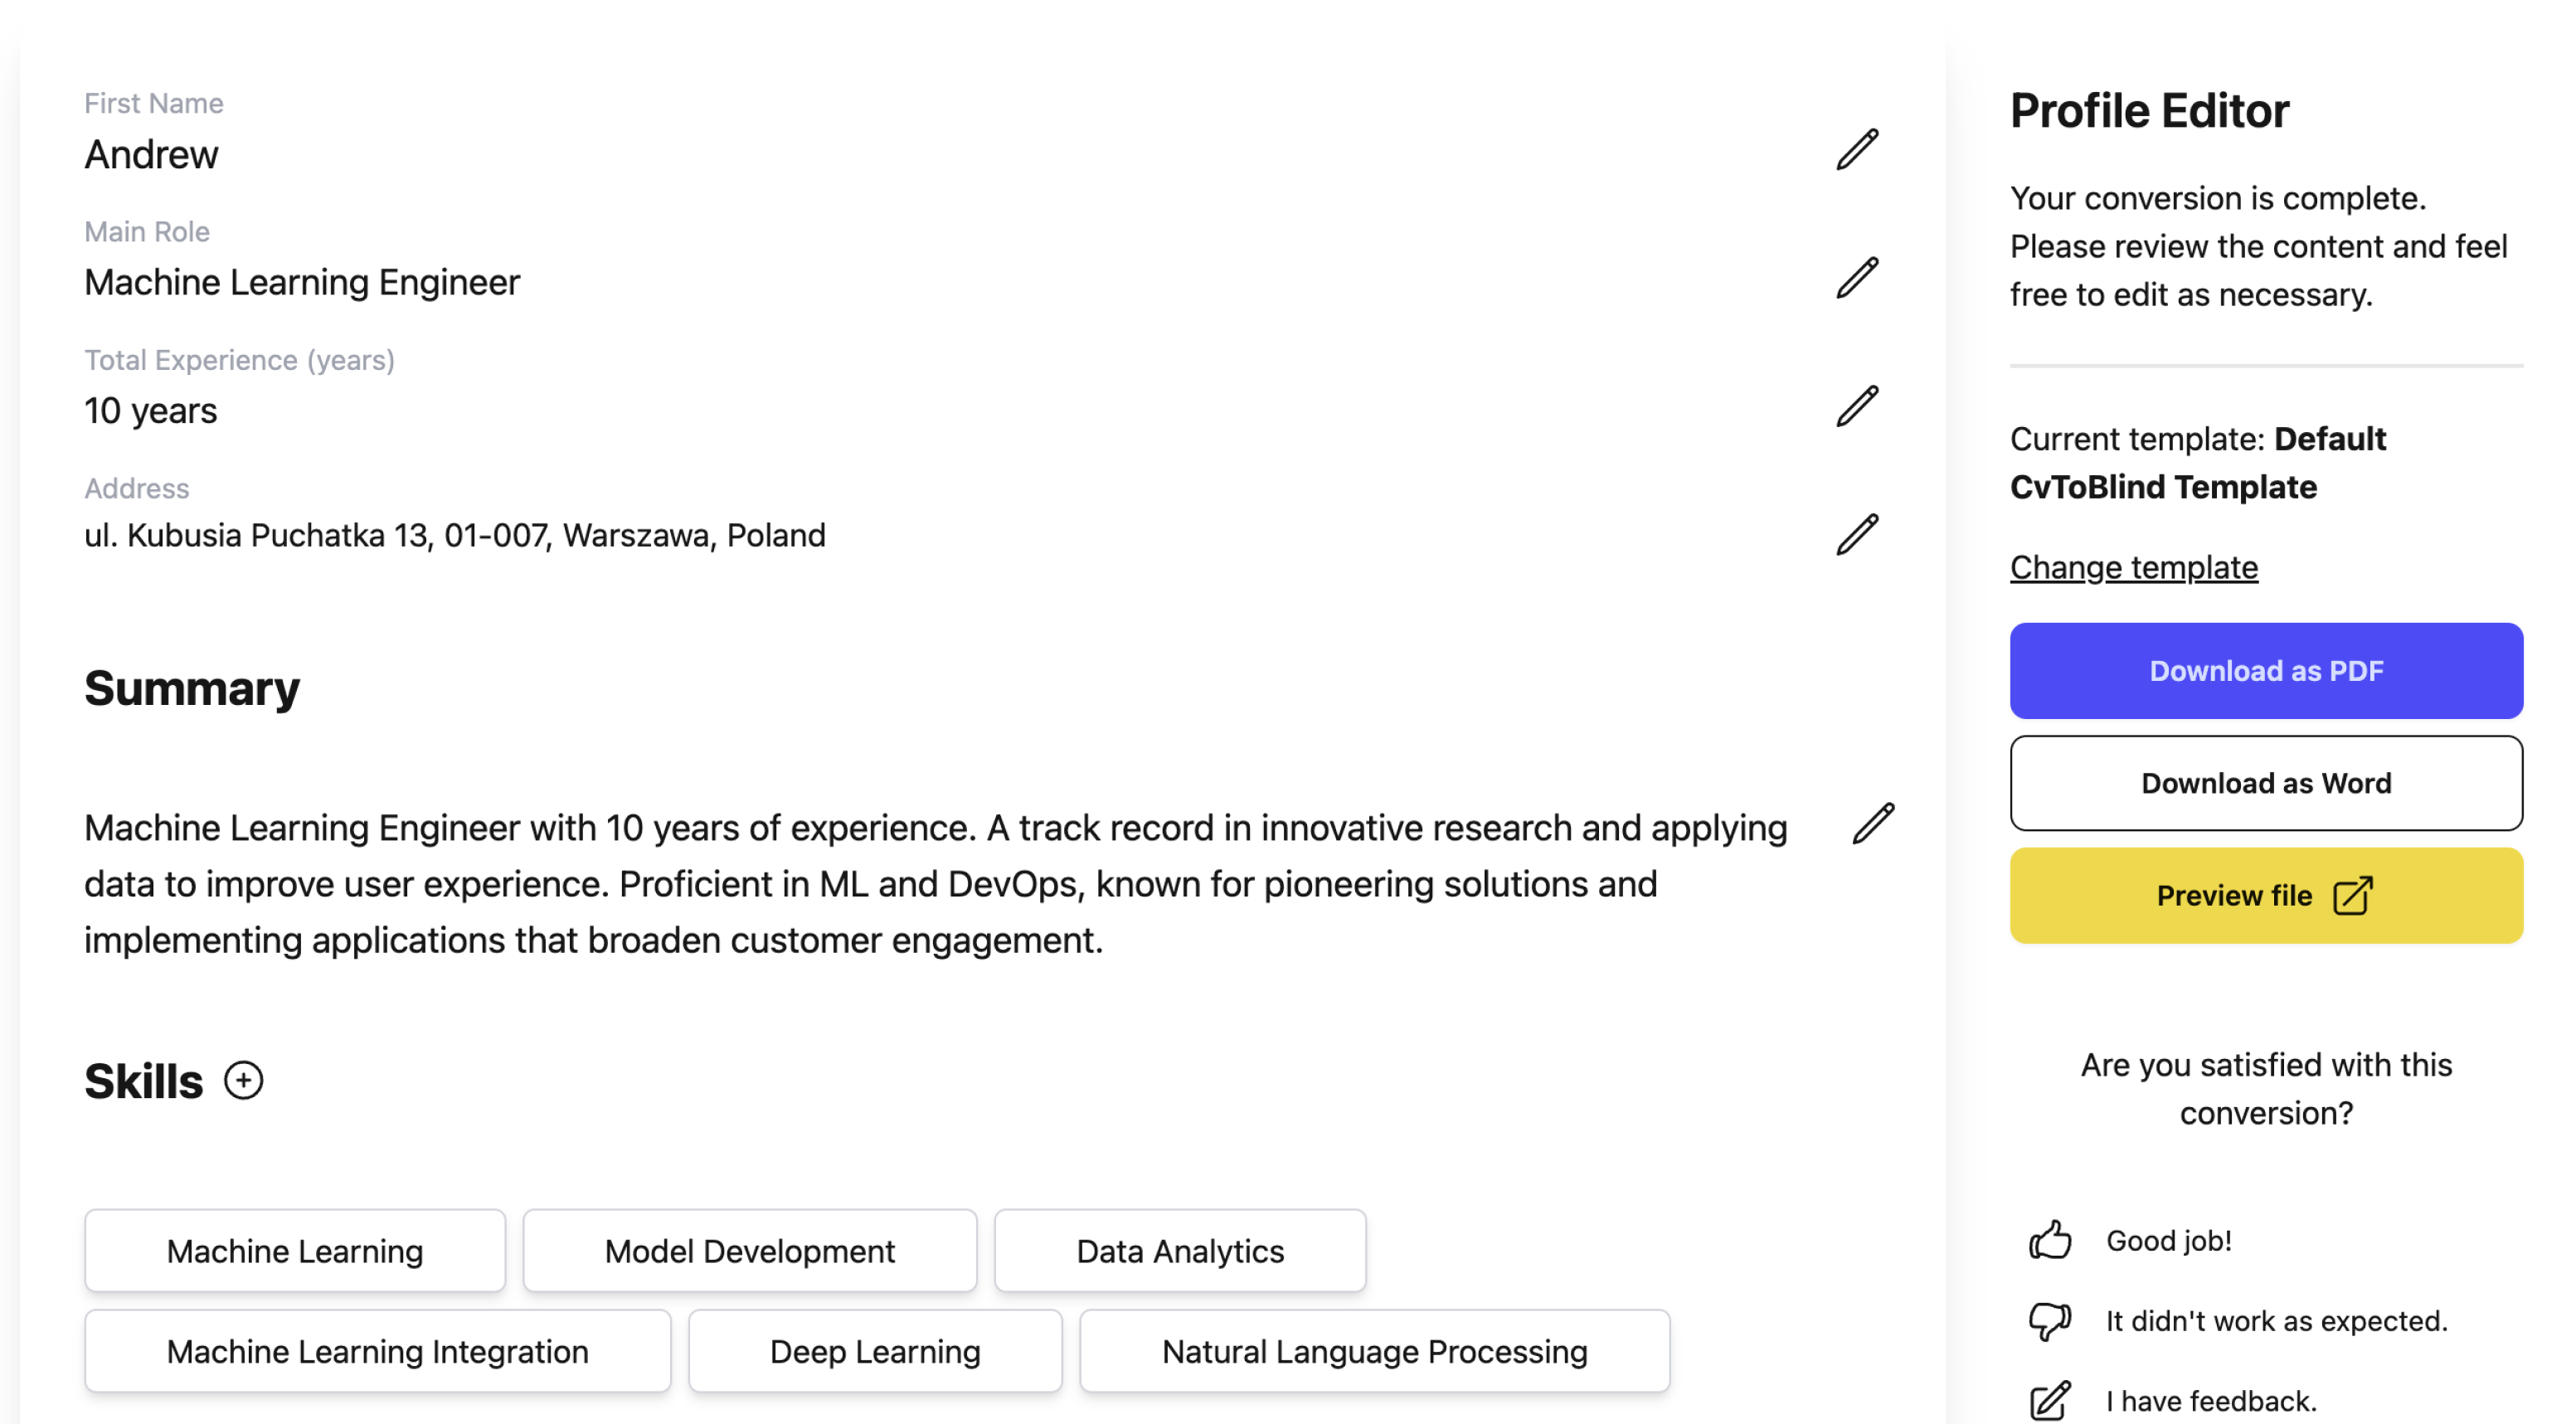Click pencil icon for Total Experience
The height and width of the screenshot is (1424, 2576).
[1857, 406]
